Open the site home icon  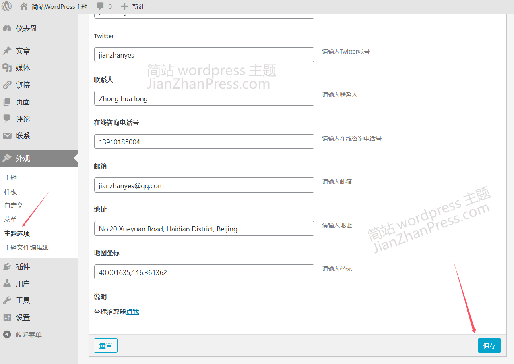click(x=24, y=6)
